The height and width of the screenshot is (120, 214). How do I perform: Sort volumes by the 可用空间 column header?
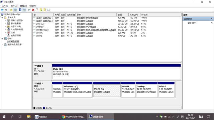click(134, 15)
